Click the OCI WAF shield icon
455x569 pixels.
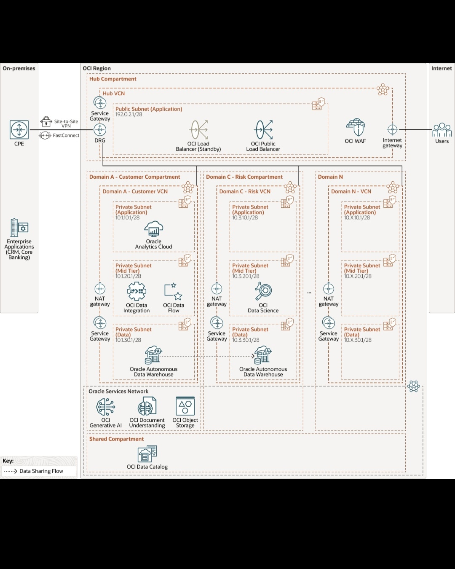[x=355, y=127]
